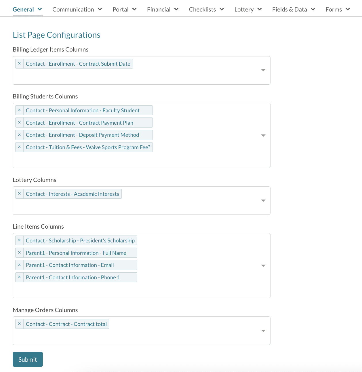Remove the Deposit Payment Method tag
Screen dimensions: 362x372
coord(19,135)
